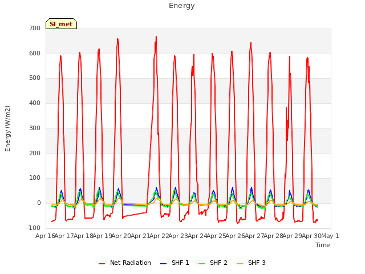Screen dimensions: 365x274
Task: Click the Apr 23 x-axis tick label
Action: [x=179, y=236]
